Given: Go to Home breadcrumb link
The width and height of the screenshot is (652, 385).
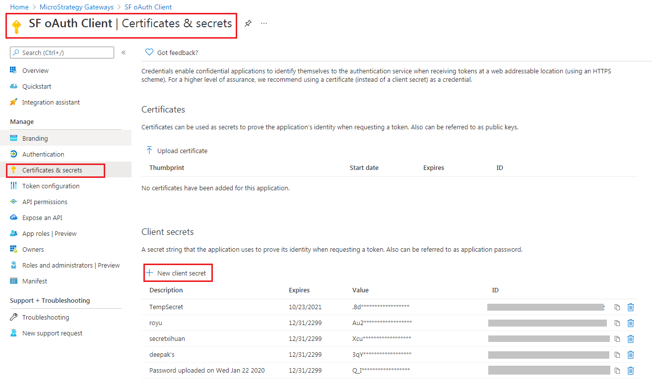Looking at the screenshot, I should click(x=19, y=7).
